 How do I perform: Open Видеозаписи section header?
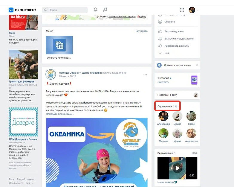[x=166, y=153]
